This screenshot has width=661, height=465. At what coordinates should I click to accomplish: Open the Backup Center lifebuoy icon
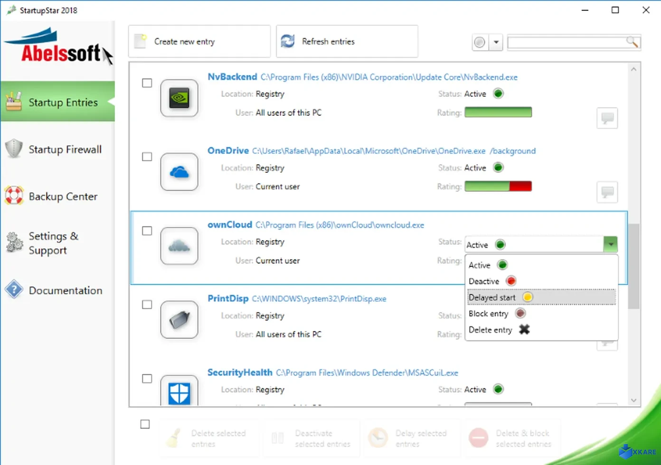pyautogui.click(x=14, y=195)
